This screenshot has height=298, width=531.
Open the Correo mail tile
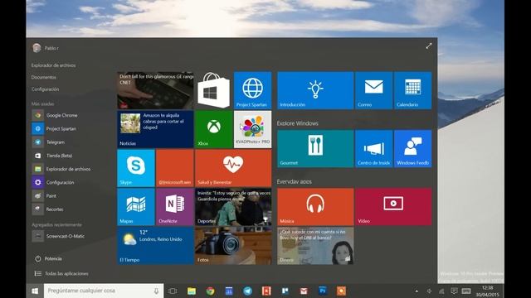[x=374, y=90]
